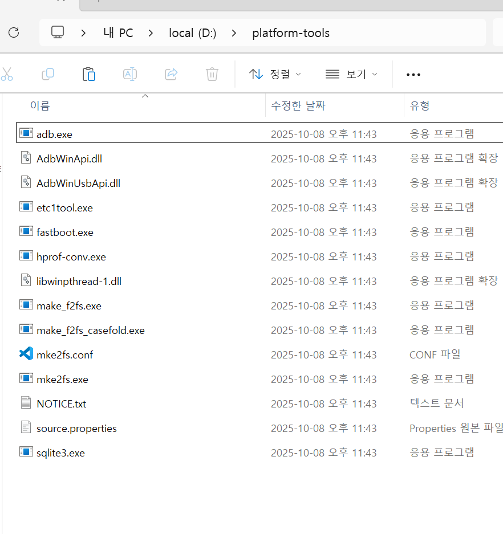This screenshot has width=503, height=534.
Task: Click the CONF 파일 type cell
Action: [435, 354]
